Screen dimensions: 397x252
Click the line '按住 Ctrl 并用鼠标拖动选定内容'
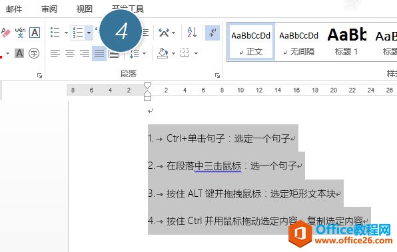(x=232, y=221)
